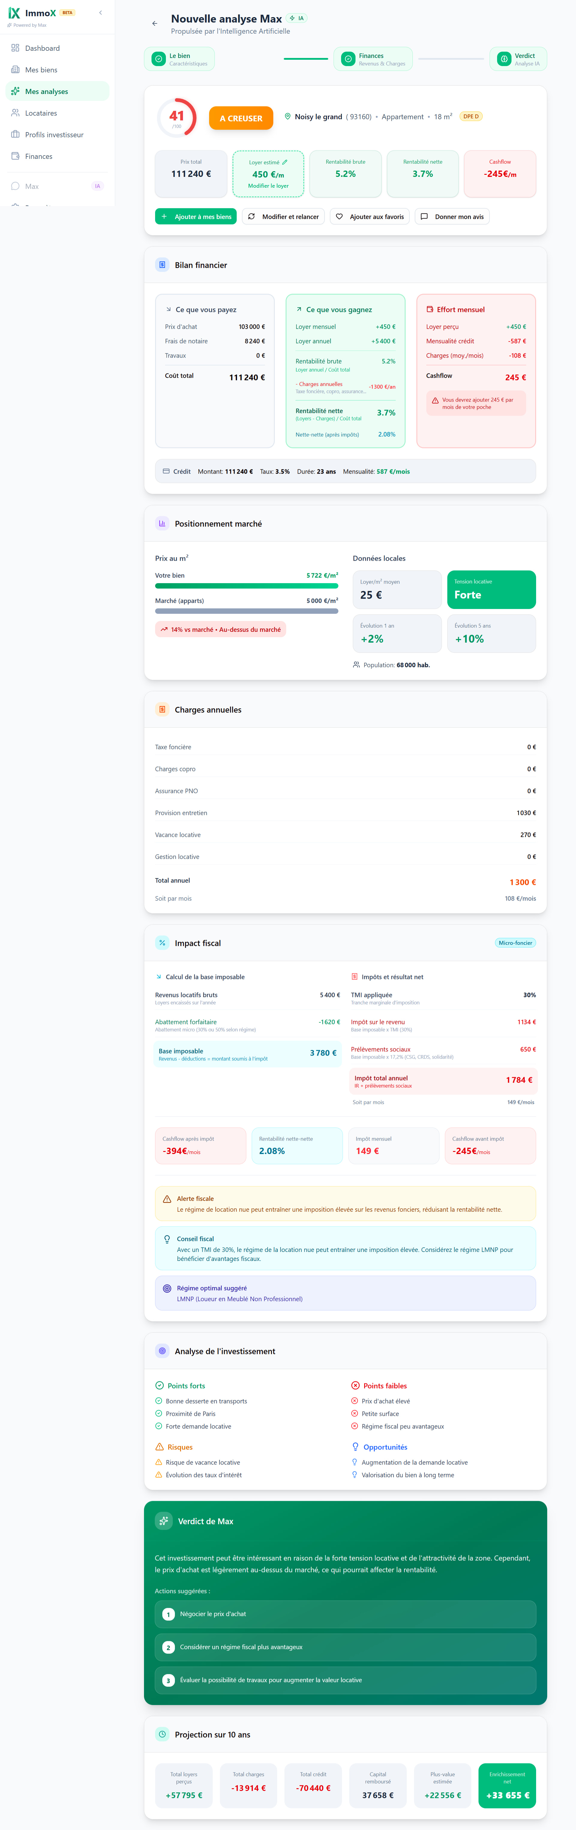Jump to the Verdict Analyse IA step

[518, 59]
